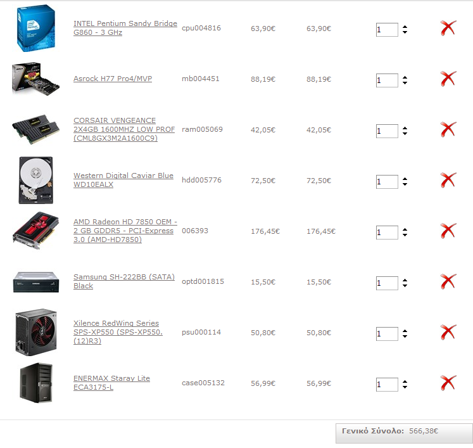Screen dimensions: 473x448
Task: Decrease quantity of the ENERMAX case
Action: click(x=405, y=387)
